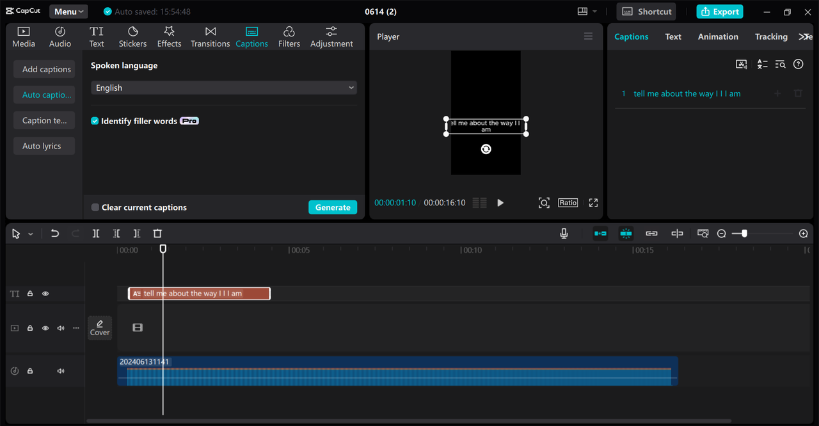819x426 pixels.
Task: Expand more tabs with double chevron
Action: 804,36
